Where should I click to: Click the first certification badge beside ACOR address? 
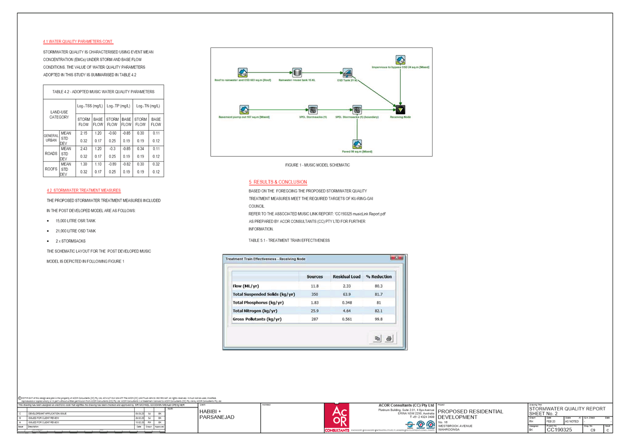click(410, 424)
